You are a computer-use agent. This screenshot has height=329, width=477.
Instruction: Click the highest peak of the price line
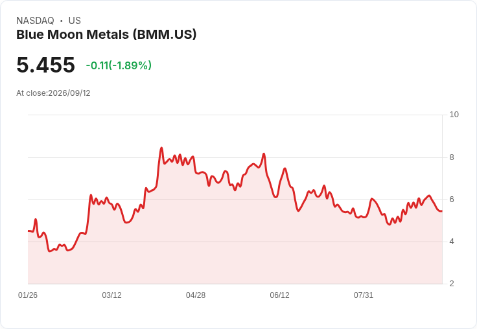point(161,148)
